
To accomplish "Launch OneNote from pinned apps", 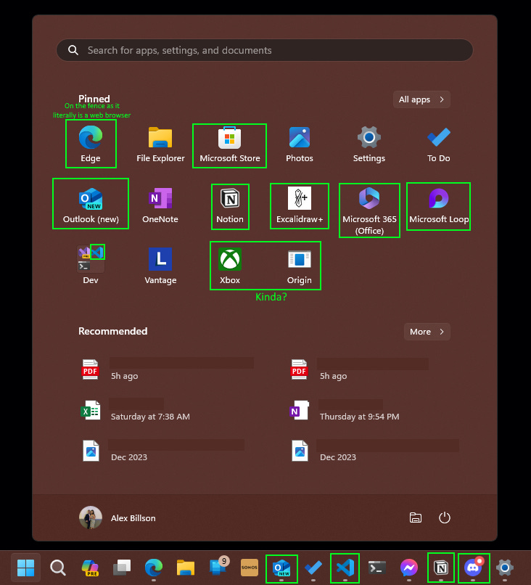I will tap(160, 205).
